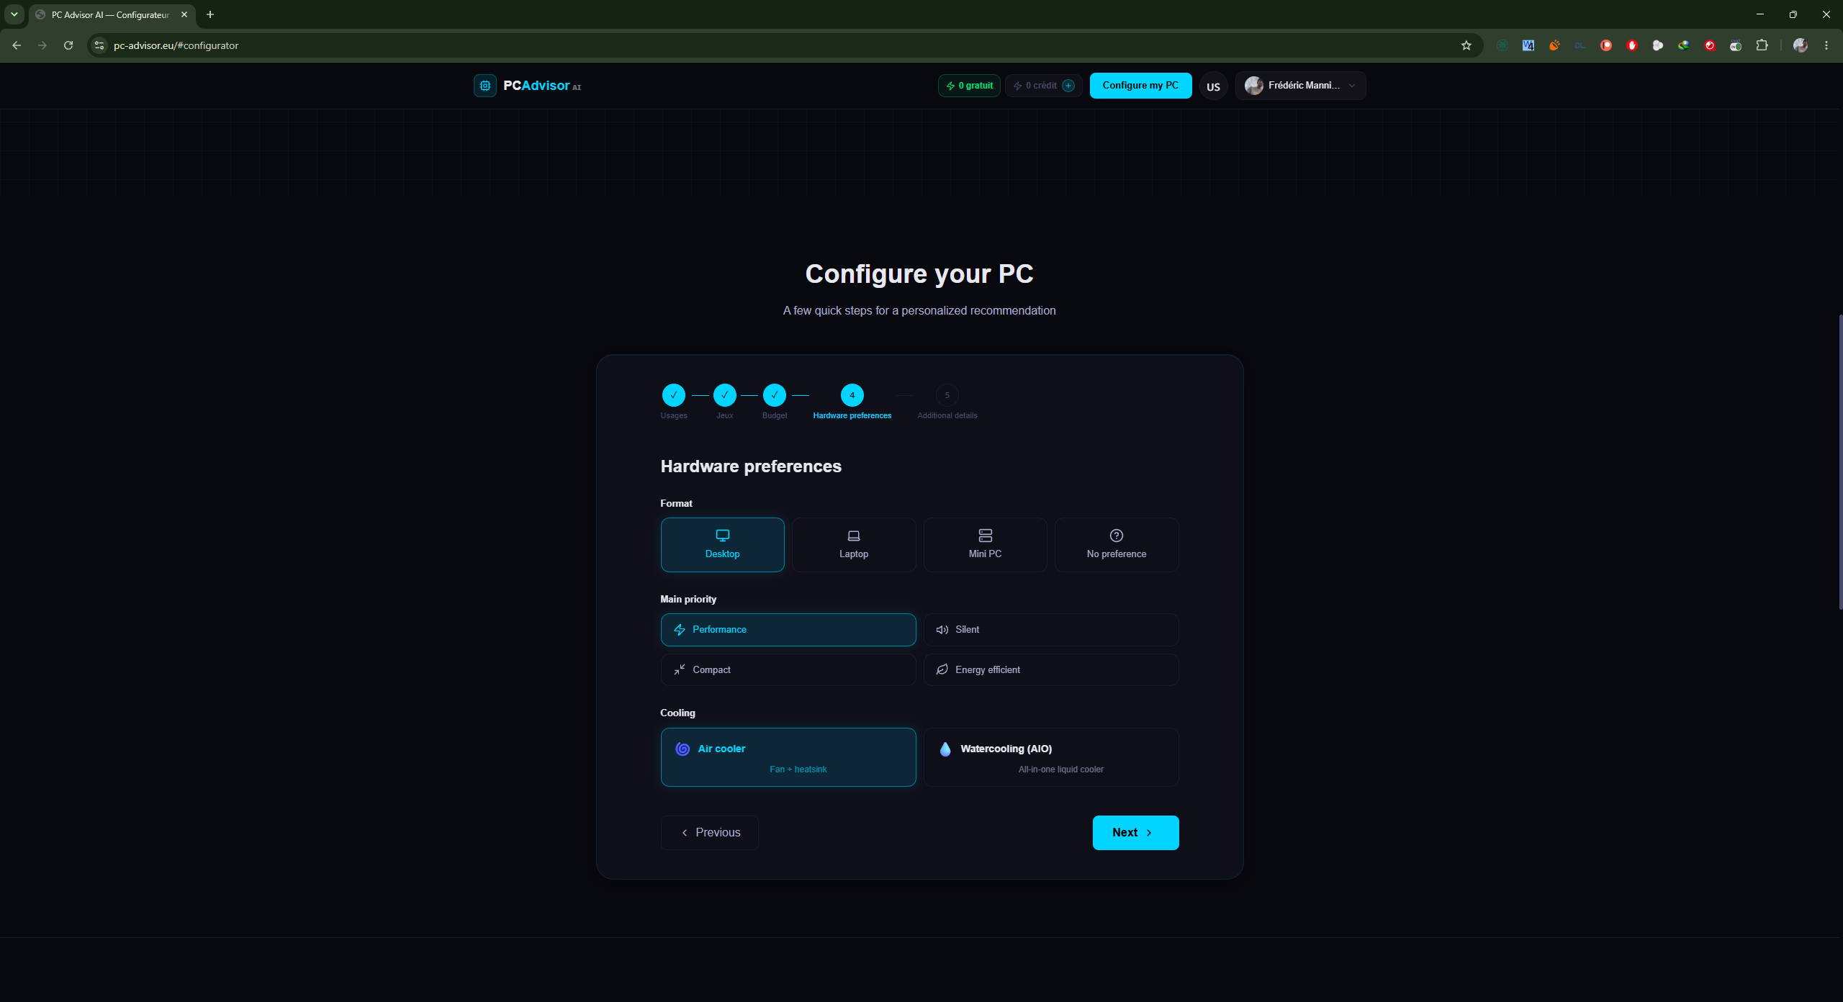The width and height of the screenshot is (1843, 1002).
Task: Open the US language selector
Action: tap(1213, 86)
